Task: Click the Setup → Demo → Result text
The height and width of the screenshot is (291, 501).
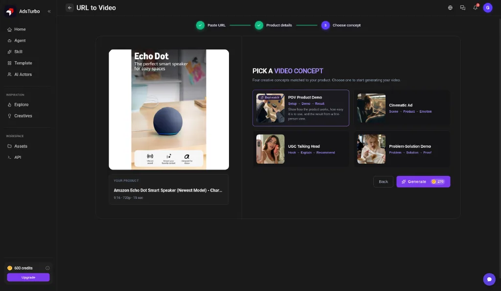Action: coord(306,103)
